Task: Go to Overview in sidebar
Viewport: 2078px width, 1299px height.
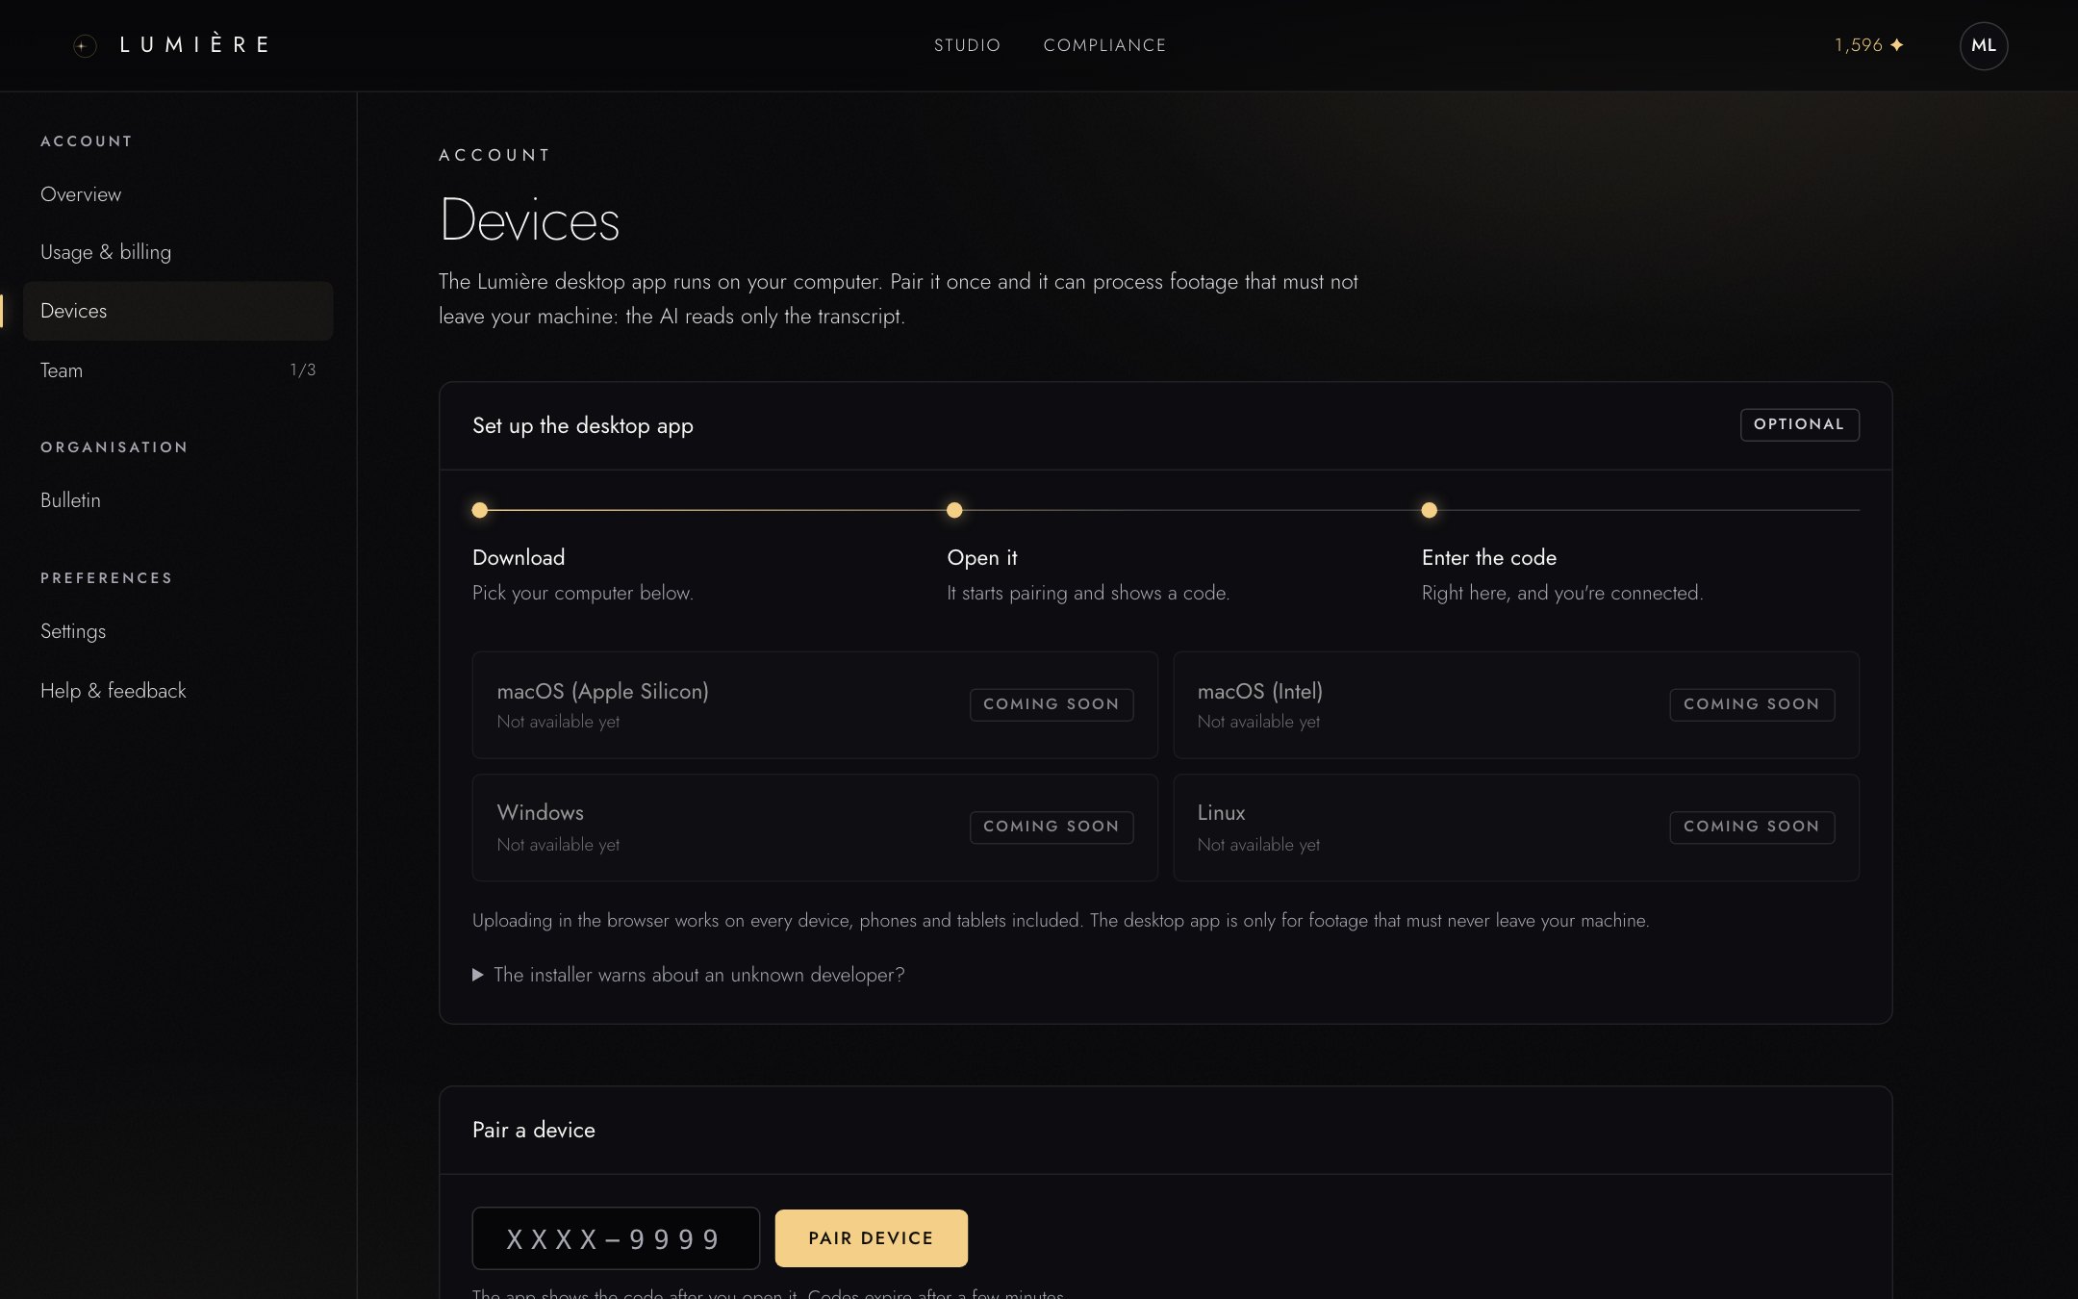Action: (178, 194)
